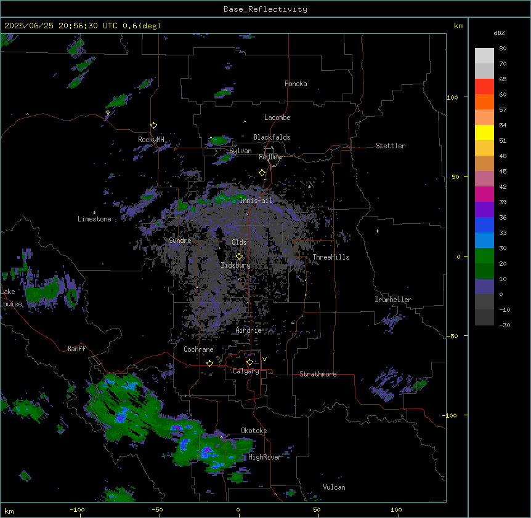Viewport: 531px width, 518px height.
Task: Click the magenta swatch in dBZ legend
Action: point(484,194)
